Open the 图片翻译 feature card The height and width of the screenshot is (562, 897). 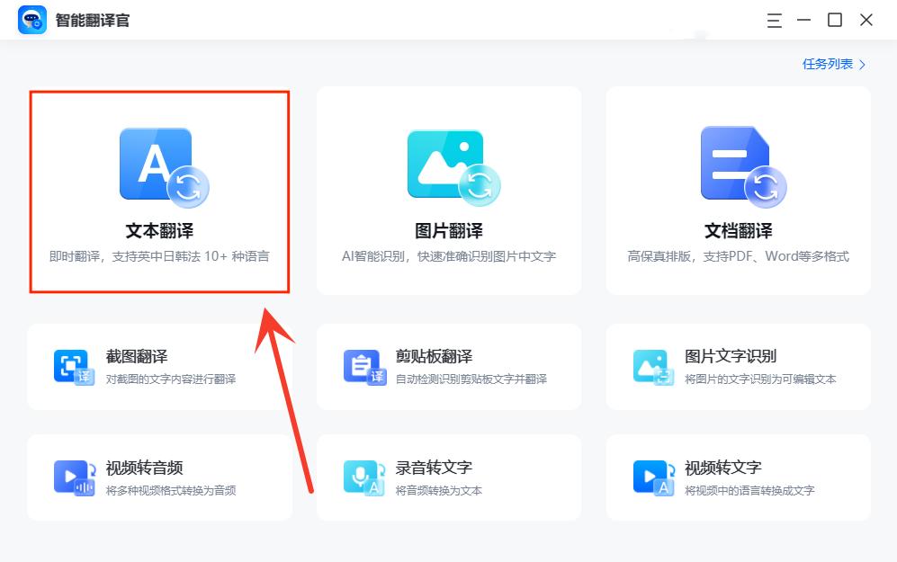448,189
